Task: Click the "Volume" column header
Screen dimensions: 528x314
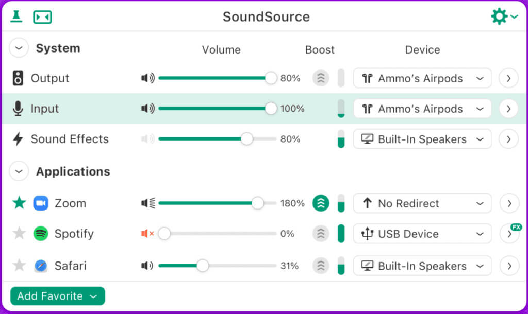Action: pyautogui.click(x=221, y=50)
